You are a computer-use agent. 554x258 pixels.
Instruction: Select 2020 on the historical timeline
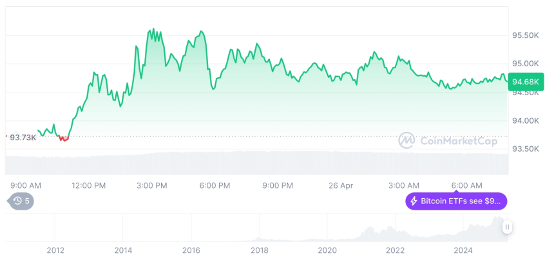(x=327, y=250)
